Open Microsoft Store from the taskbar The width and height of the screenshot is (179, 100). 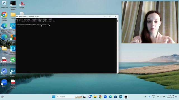116,97
